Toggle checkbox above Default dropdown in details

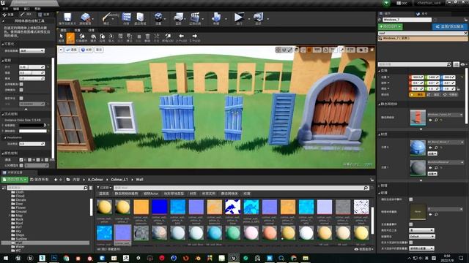point(411,224)
